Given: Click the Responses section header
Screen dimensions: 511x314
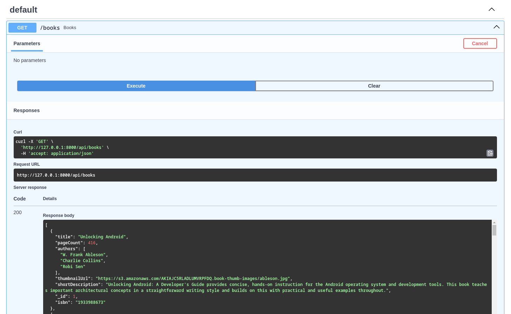Looking at the screenshot, I should click(x=26, y=110).
